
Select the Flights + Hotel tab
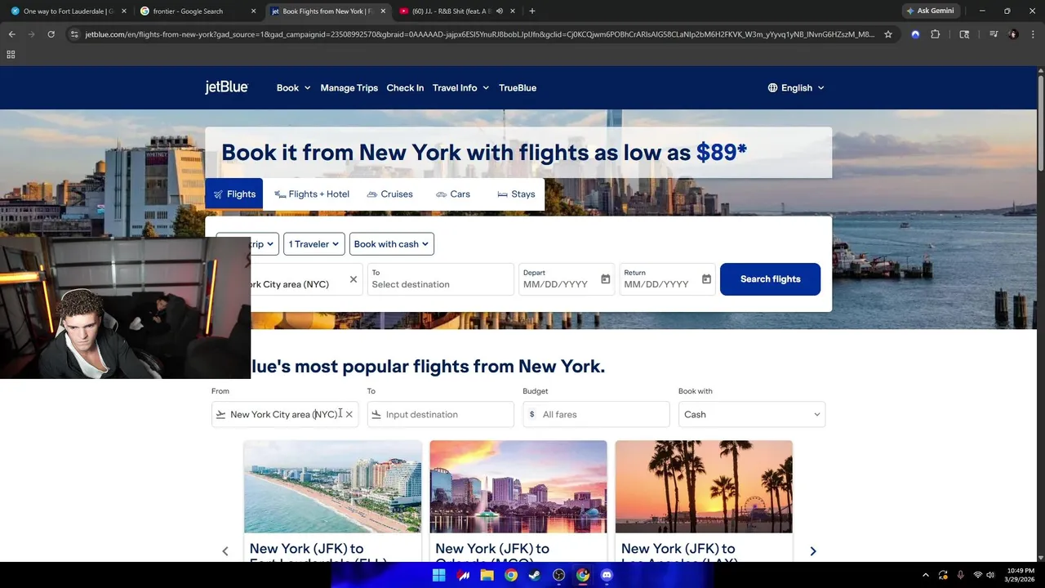click(x=312, y=194)
